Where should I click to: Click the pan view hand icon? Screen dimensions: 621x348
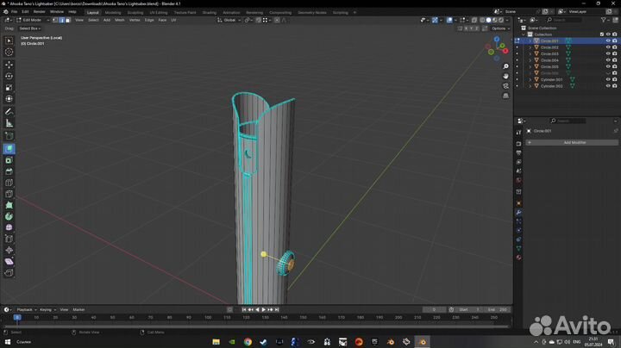pos(505,76)
